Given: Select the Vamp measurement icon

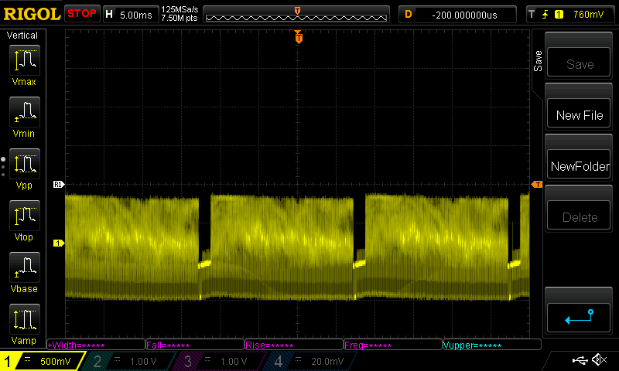Looking at the screenshot, I should [25, 319].
